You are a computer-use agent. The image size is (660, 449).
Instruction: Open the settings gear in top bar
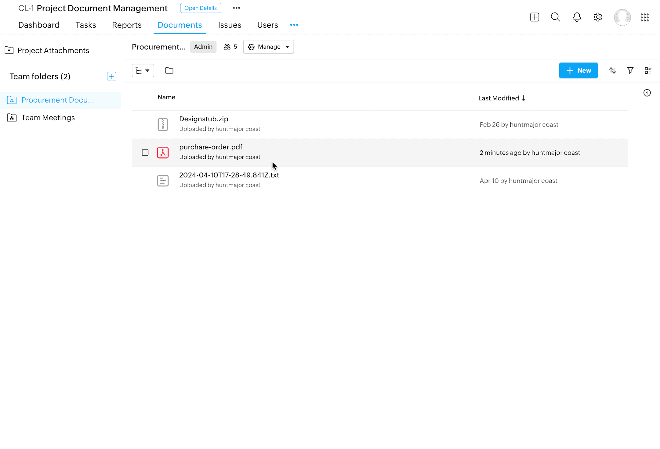[x=598, y=17]
